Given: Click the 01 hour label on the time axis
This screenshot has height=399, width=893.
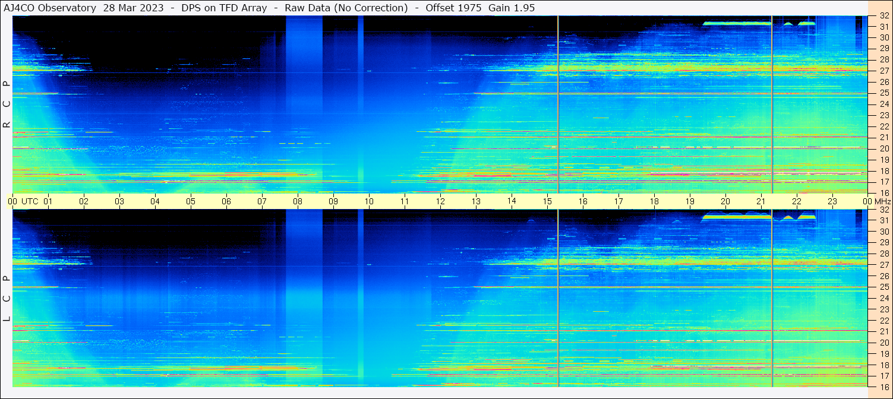Looking at the screenshot, I should (48, 201).
